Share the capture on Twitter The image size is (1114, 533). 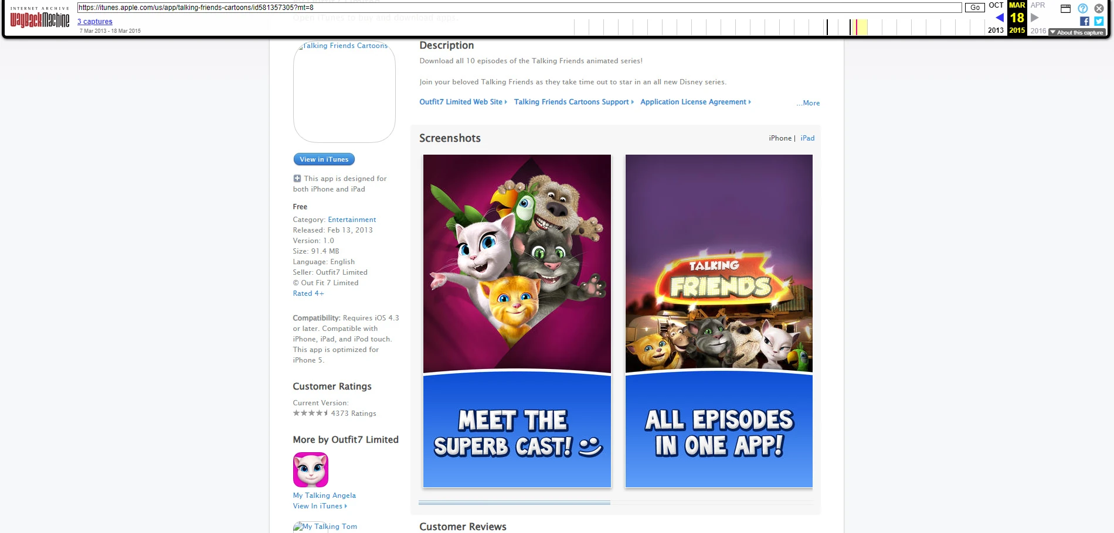pyautogui.click(x=1098, y=21)
